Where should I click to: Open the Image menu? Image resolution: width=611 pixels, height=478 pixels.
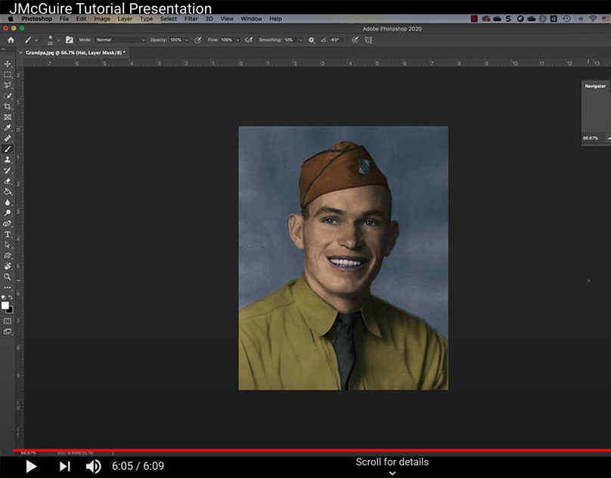(101, 19)
